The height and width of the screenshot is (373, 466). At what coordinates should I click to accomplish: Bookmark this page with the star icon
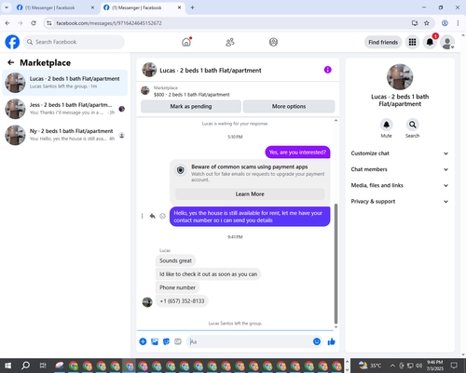[x=427, y=23]
